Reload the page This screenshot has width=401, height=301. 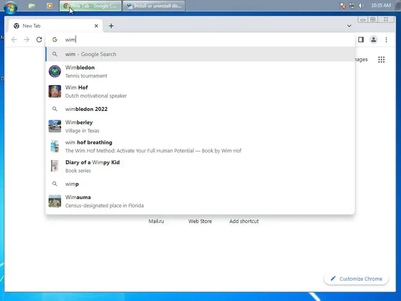pos(39,40)
